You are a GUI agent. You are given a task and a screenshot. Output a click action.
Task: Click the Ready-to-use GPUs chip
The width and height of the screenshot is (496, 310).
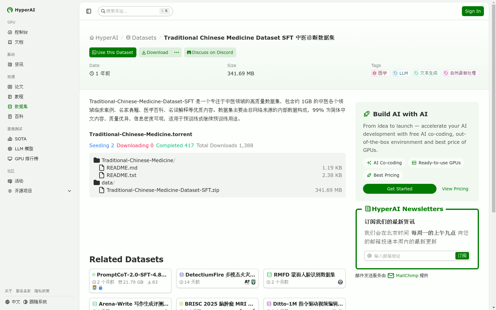tap(436, 163)
